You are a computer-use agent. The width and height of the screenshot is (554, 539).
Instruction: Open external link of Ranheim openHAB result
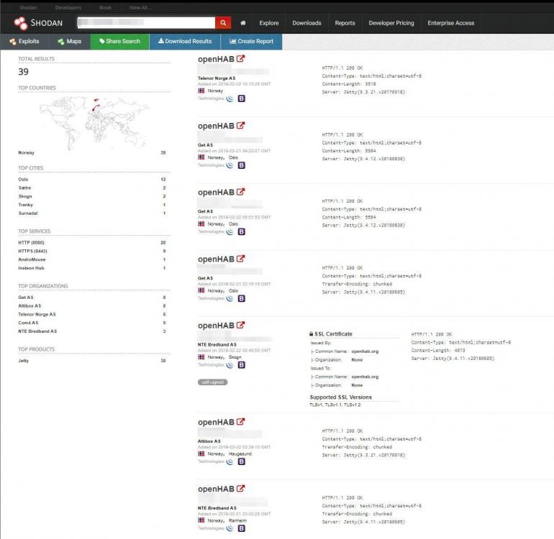(240, 489)
